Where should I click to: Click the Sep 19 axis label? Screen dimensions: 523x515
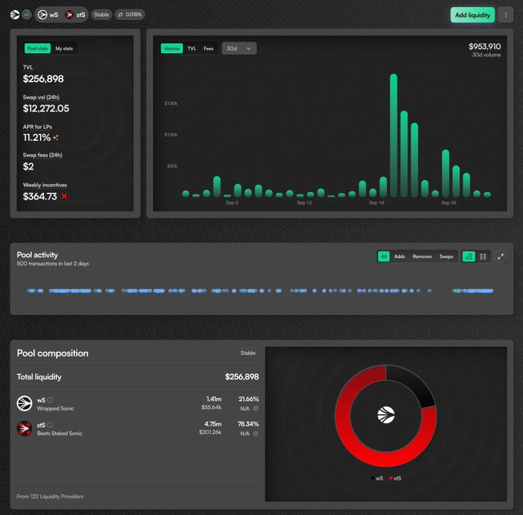click(x=377, y=202)
